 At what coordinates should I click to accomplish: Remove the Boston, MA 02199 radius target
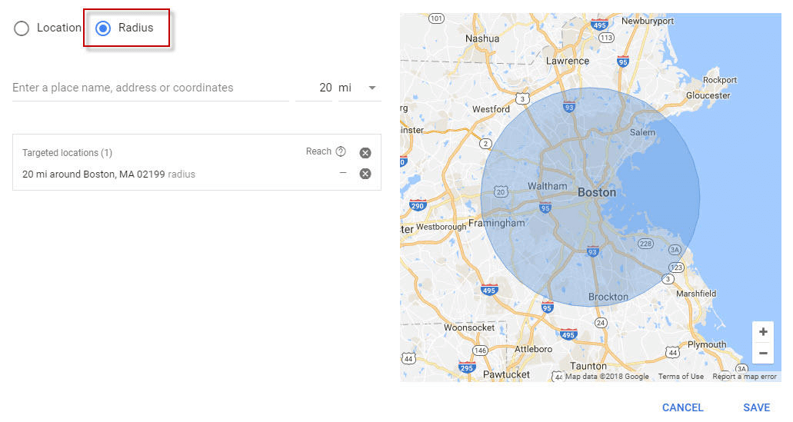tap(365, 174)
